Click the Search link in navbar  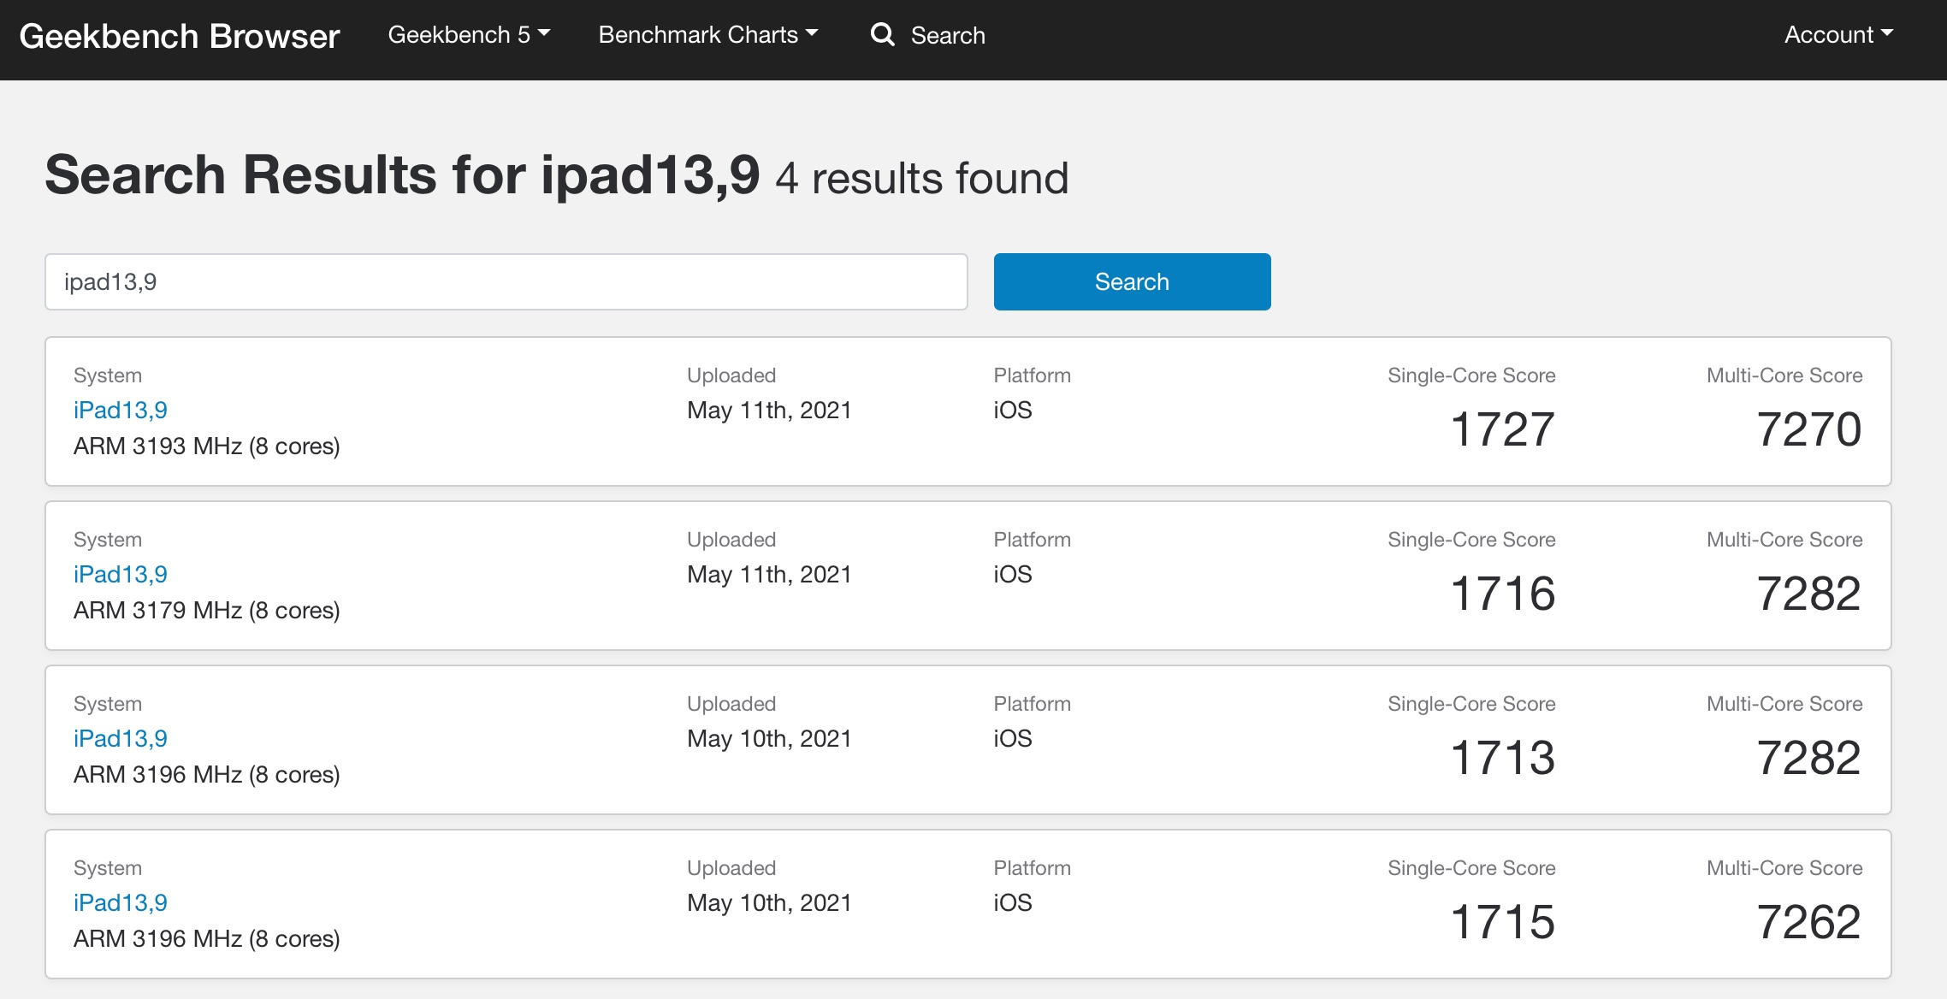[947, 35]
